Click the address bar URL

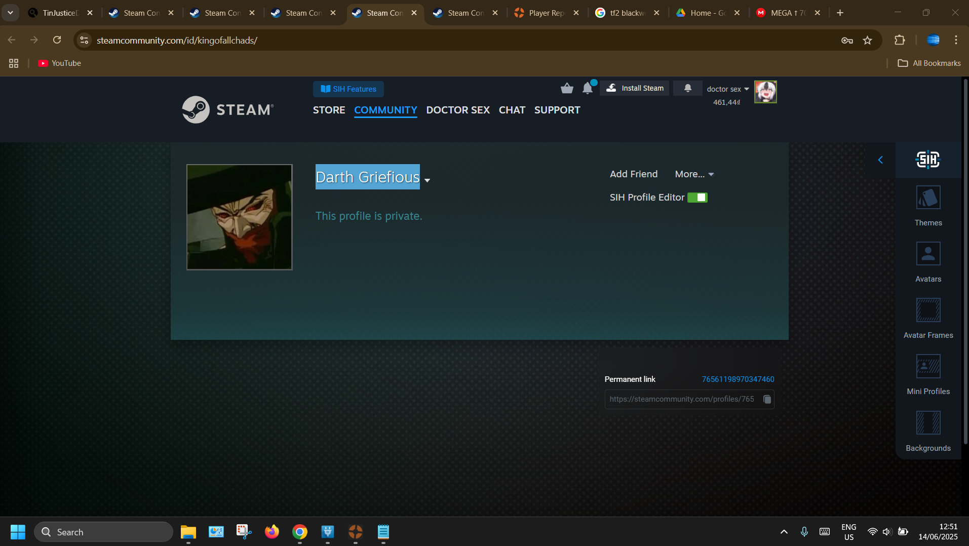click(177, 40)
